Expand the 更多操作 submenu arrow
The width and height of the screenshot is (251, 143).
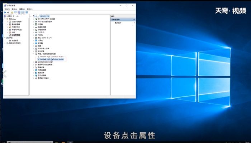(134, 23)
